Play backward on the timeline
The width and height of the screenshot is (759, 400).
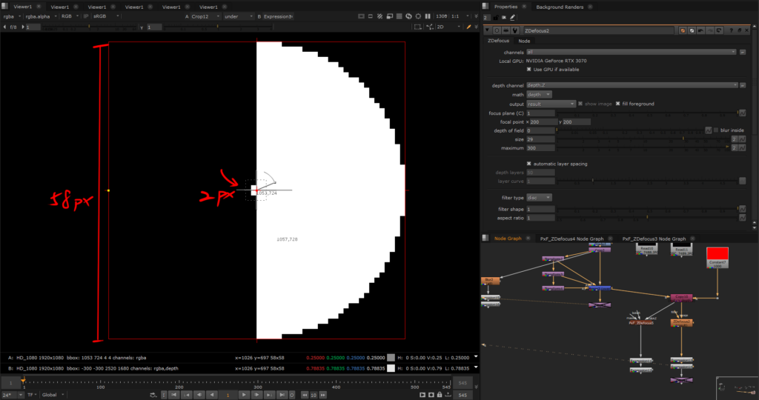pyautogui.click(x=212, y=395)
